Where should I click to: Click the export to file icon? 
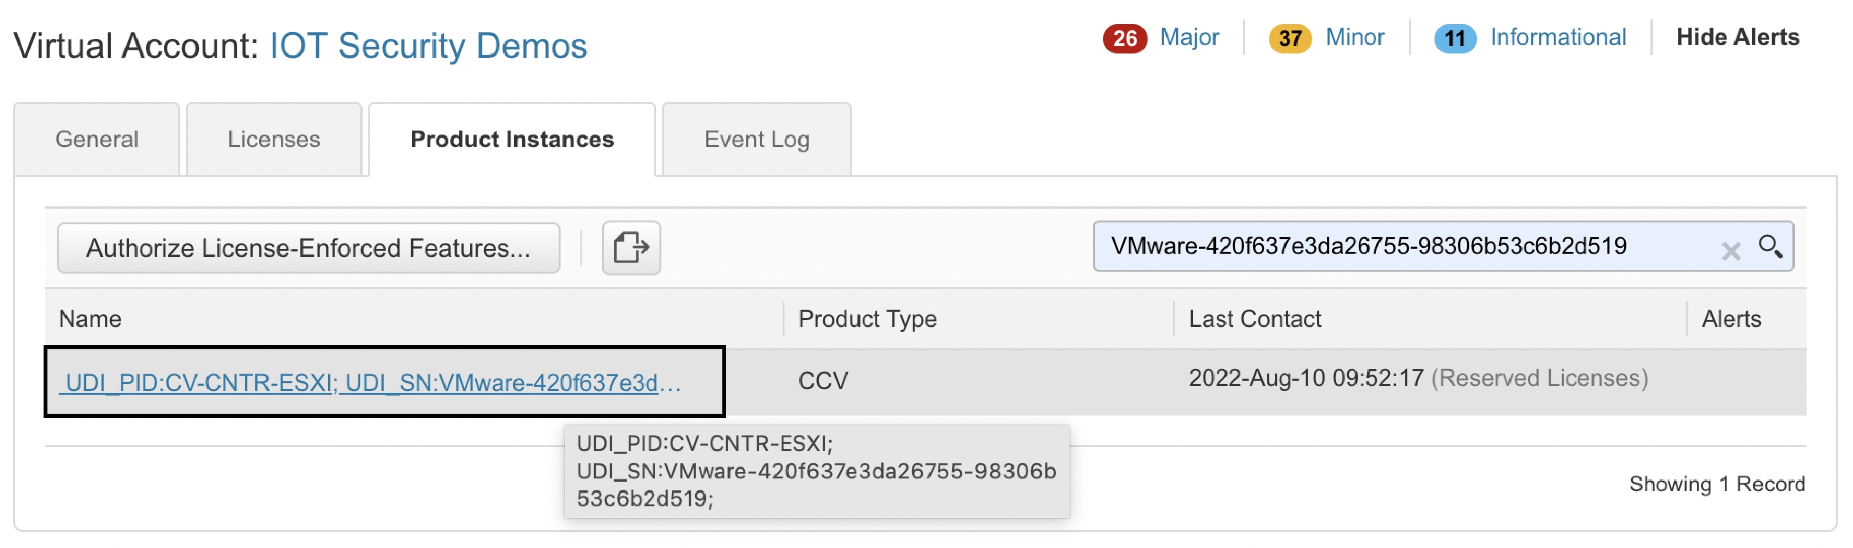[631, 247]
